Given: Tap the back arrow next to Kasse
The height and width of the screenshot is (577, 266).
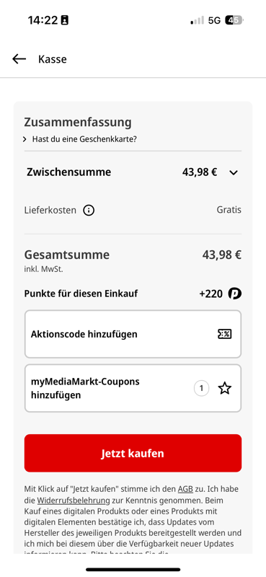Looking at the screenshot, I should click(x=19, y=59).
